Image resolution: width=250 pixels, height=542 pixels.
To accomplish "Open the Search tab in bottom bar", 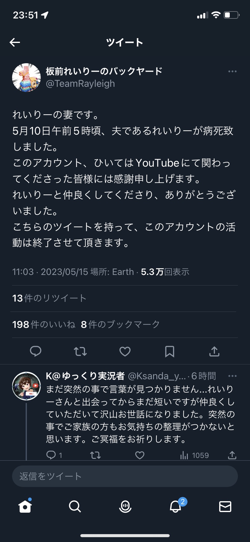I will [75, 506].
